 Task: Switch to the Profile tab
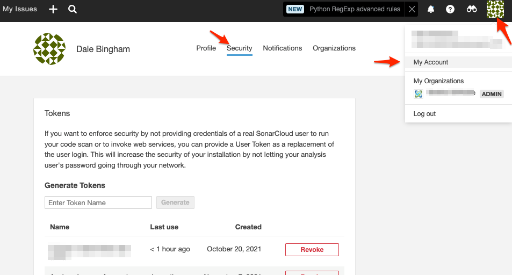click(206, 48)
